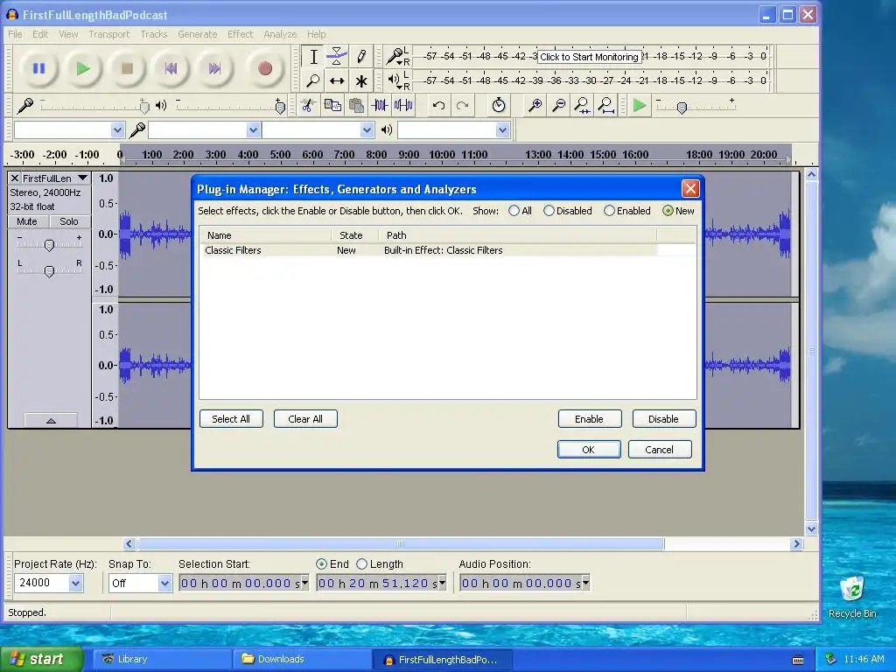896x672 pixels.
Task: Open Audio Position time format arrow
Action: tap(585, 583)
